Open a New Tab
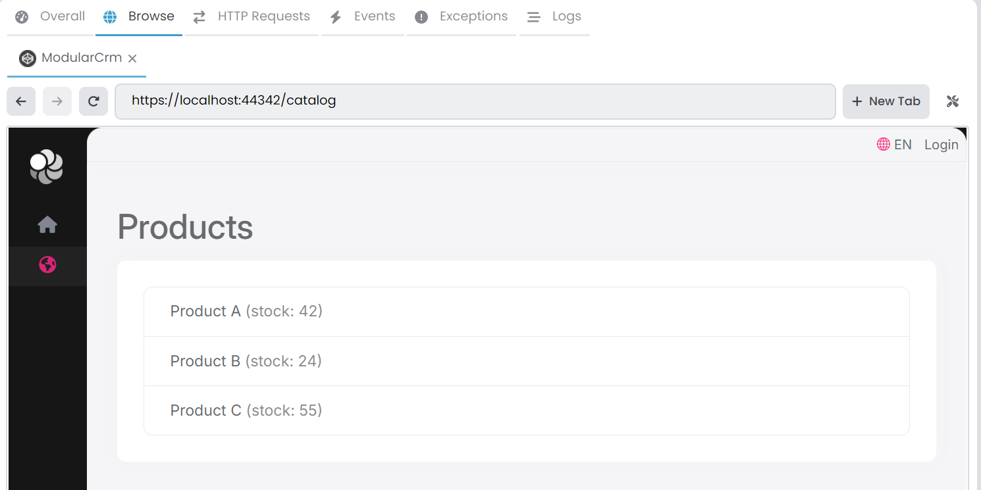 (886, 101)
